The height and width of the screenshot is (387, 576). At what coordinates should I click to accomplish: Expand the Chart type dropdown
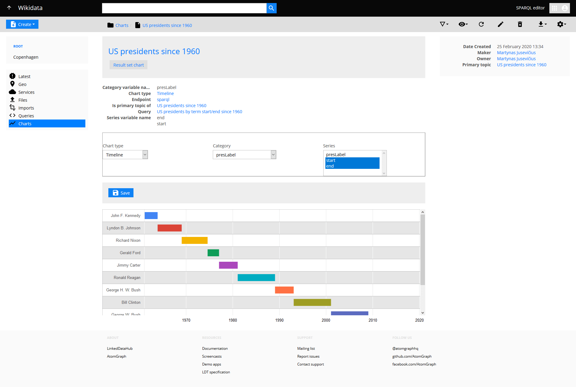[125, 155]
